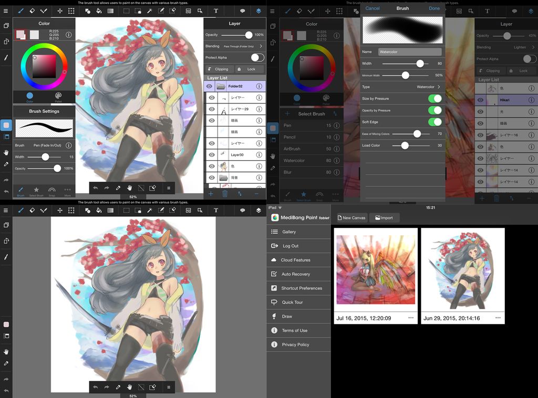Open Shortcut Preferences in MediBang menu
538x398 pixels.
coord(298,288)
